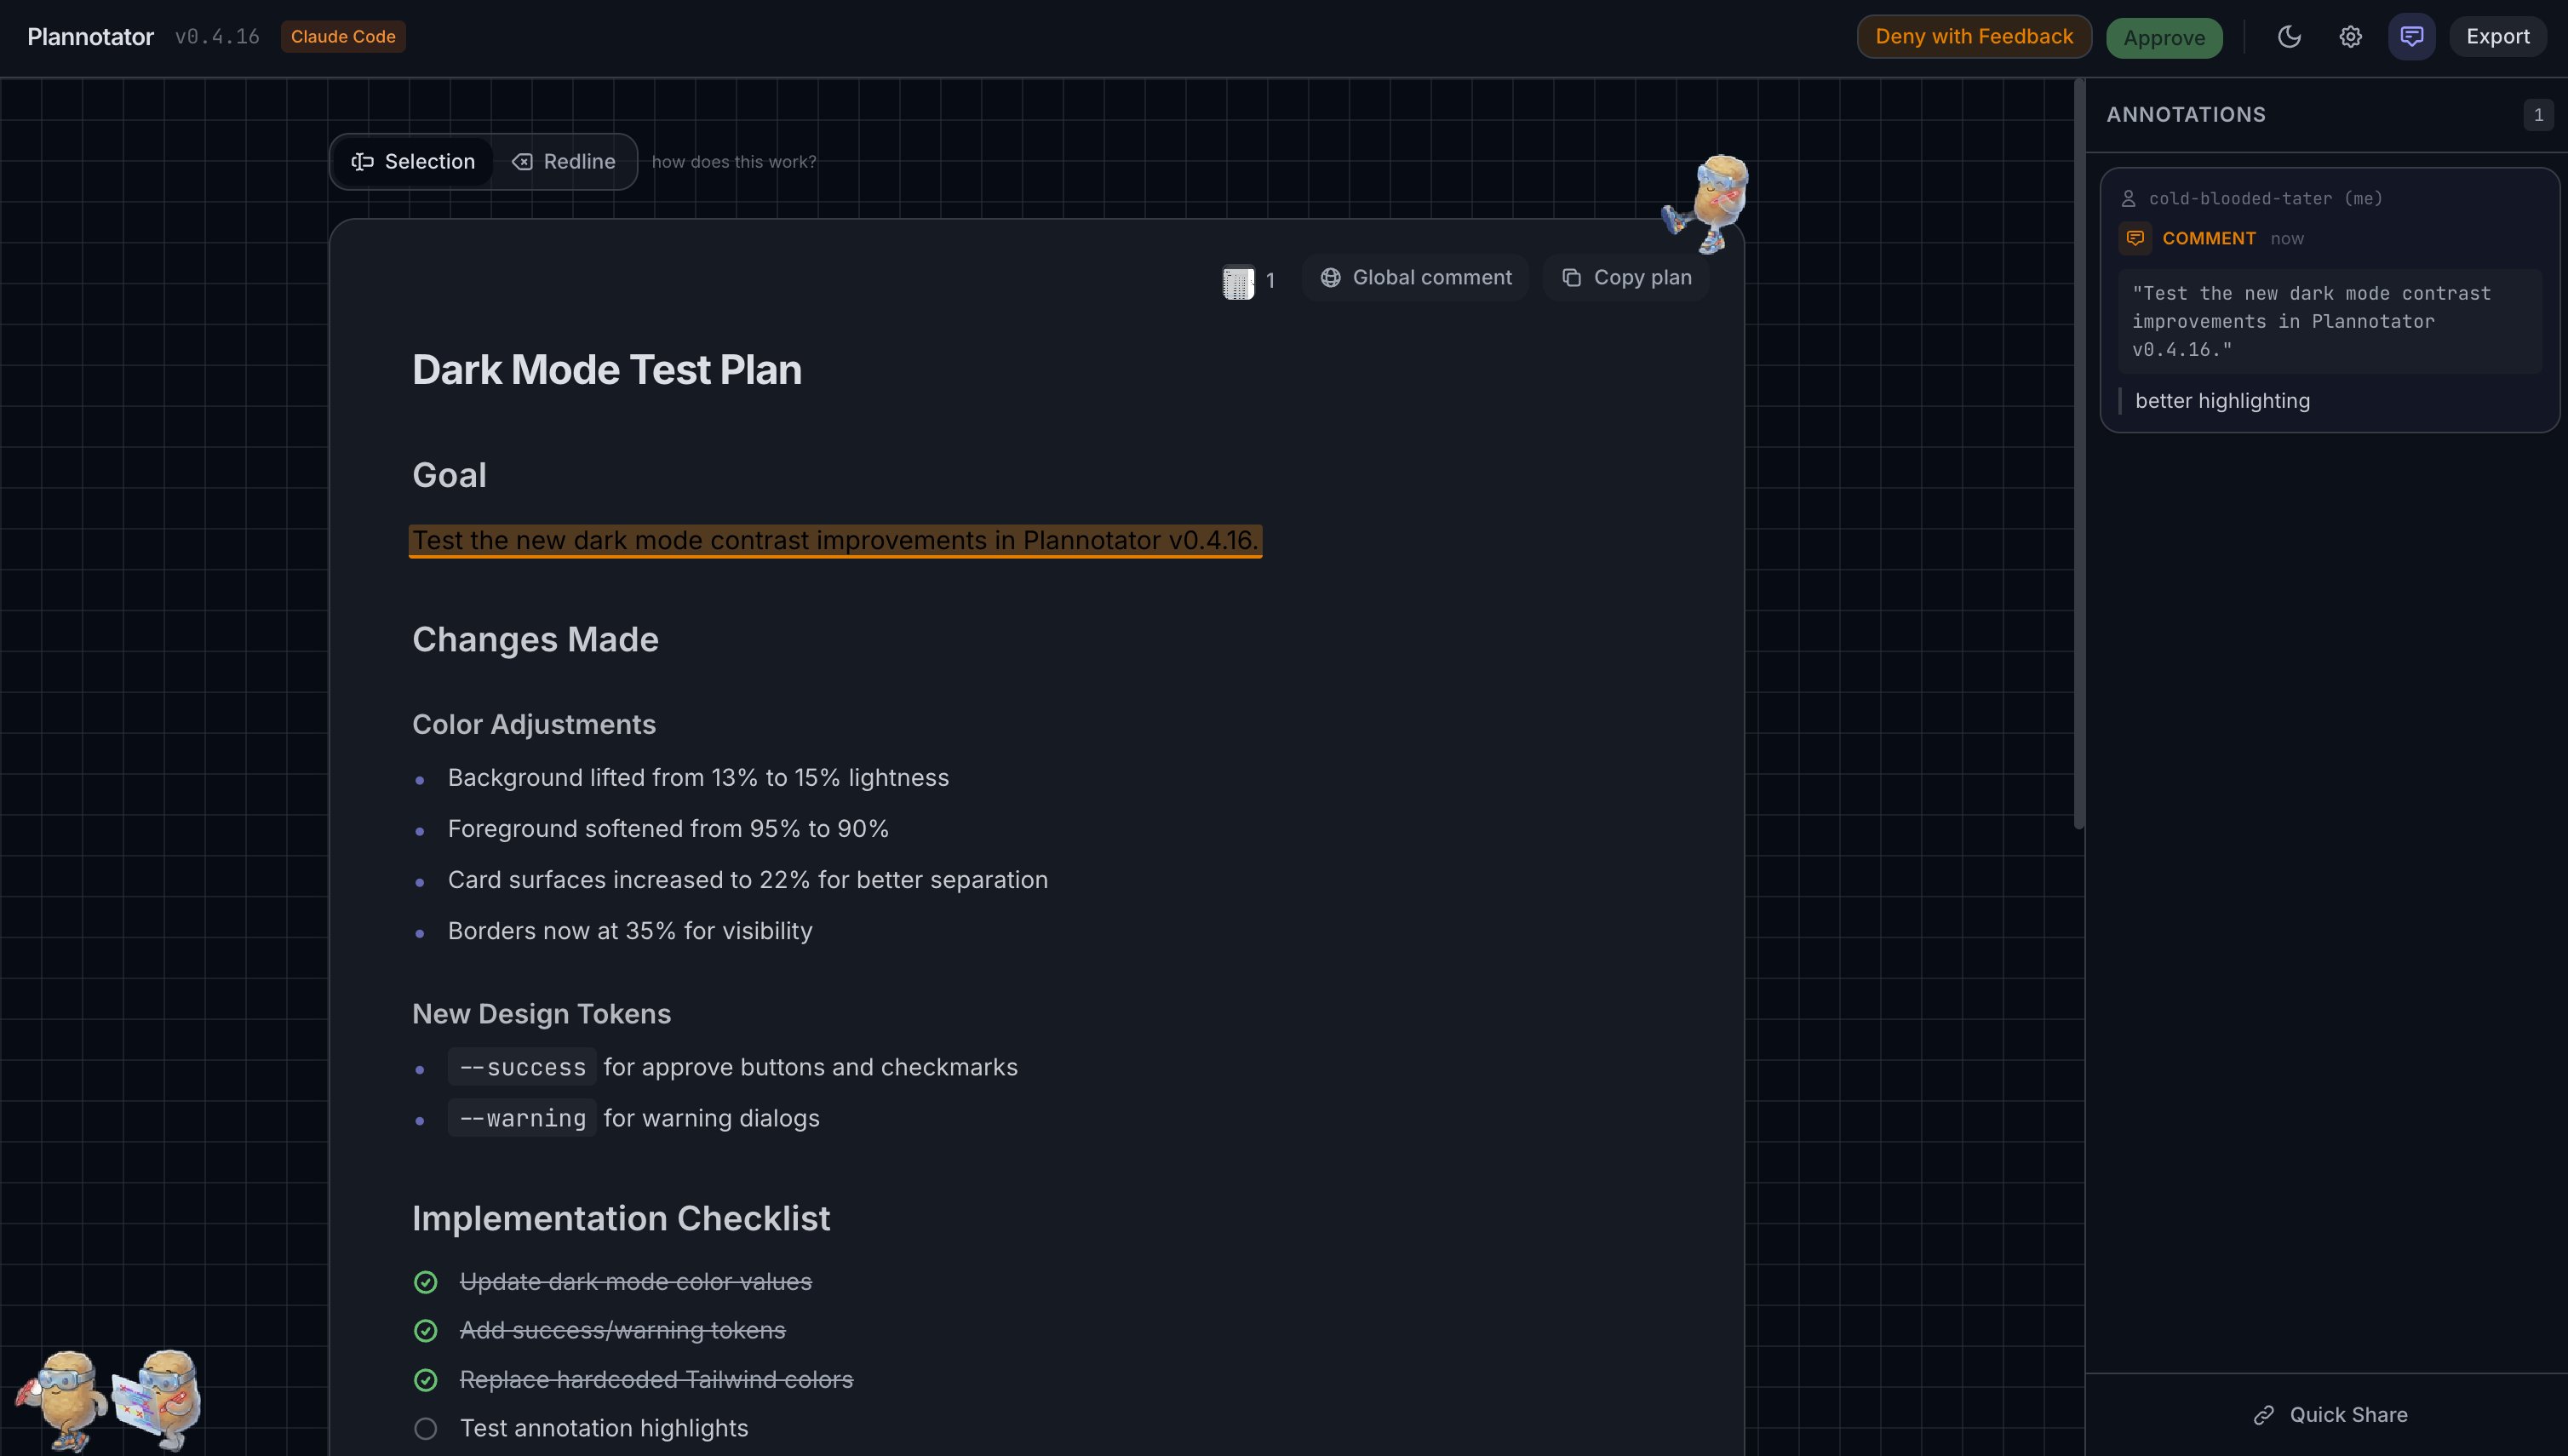Open settings gear icon
The image size is (2568, 1456).
[x=2350, y=37]
